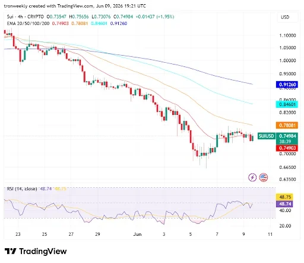This screenshot has height=263, width=304.
Task: Click the EMA 50 value tag 0.78081
Action: [x=287, y=125]
